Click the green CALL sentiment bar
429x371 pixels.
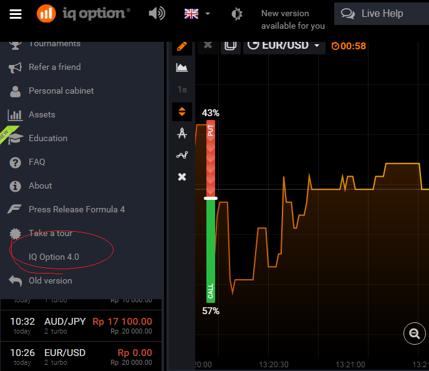[210, 250]
